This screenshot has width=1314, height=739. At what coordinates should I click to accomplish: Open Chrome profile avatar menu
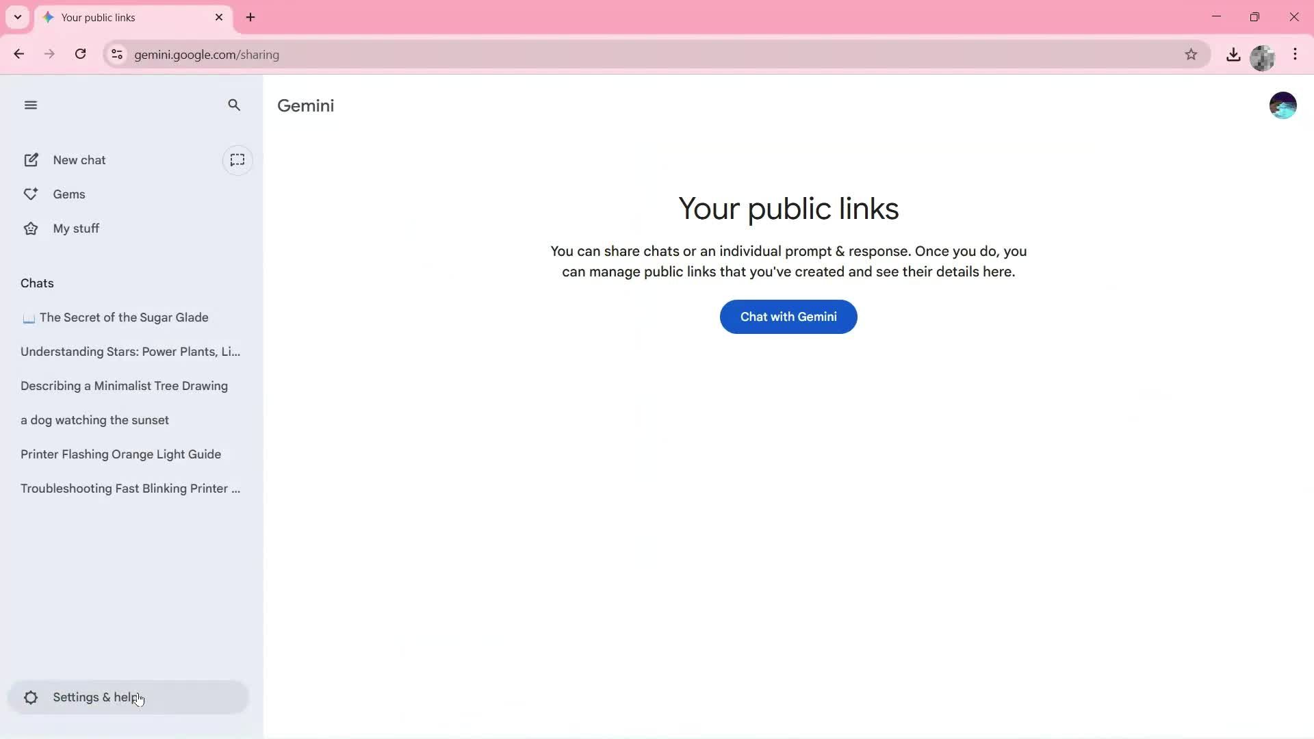pos(1263,57)
